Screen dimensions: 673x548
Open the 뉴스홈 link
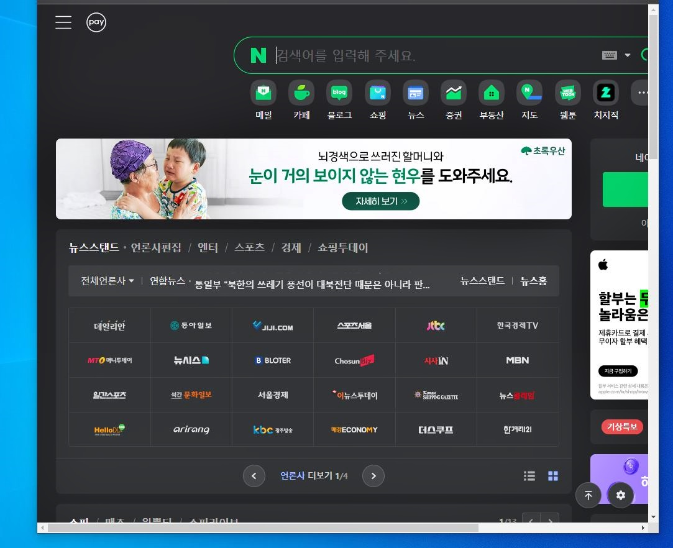point(534,281)
